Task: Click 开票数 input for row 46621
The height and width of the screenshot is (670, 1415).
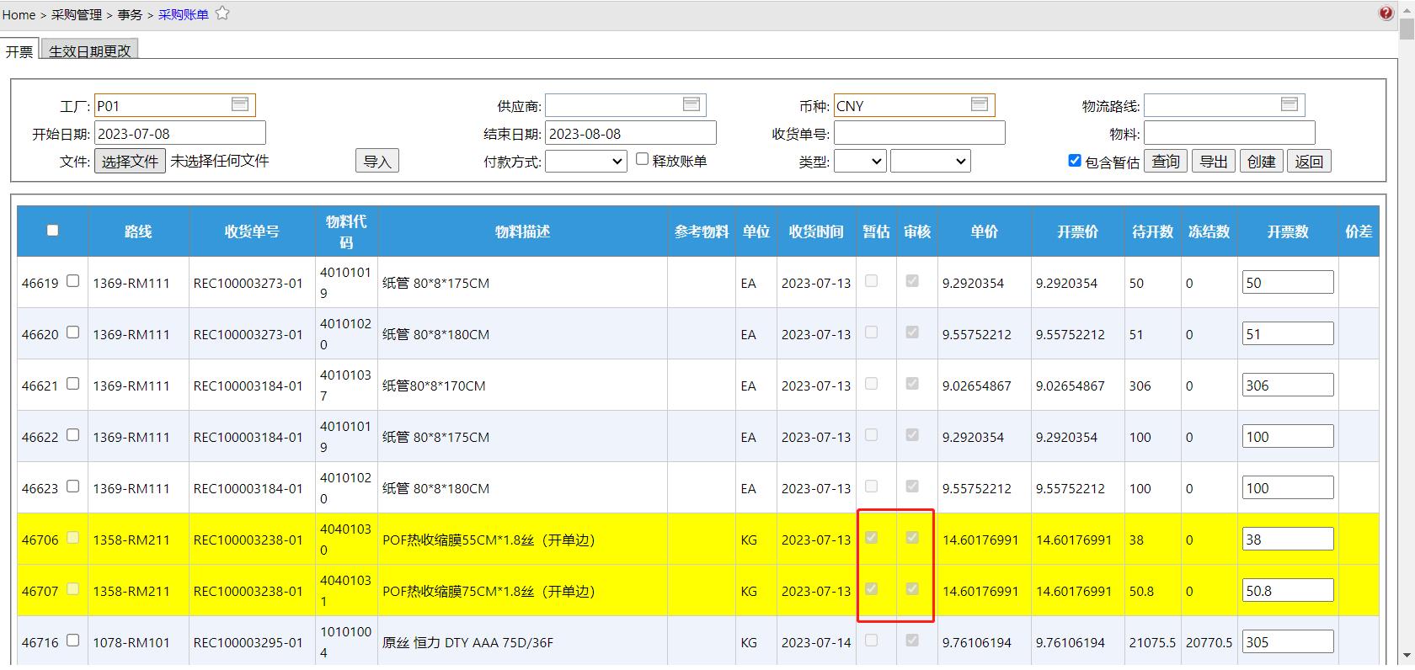Action: (x=1288, y=385)
